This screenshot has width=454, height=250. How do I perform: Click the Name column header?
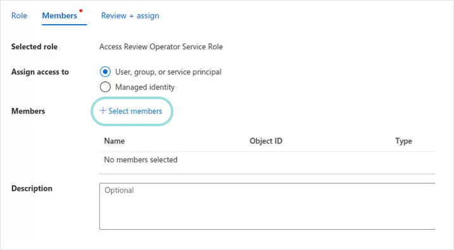[115, 141]
